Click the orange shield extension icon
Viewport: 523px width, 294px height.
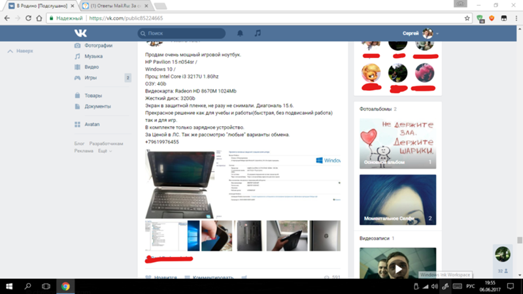(492, 18)
